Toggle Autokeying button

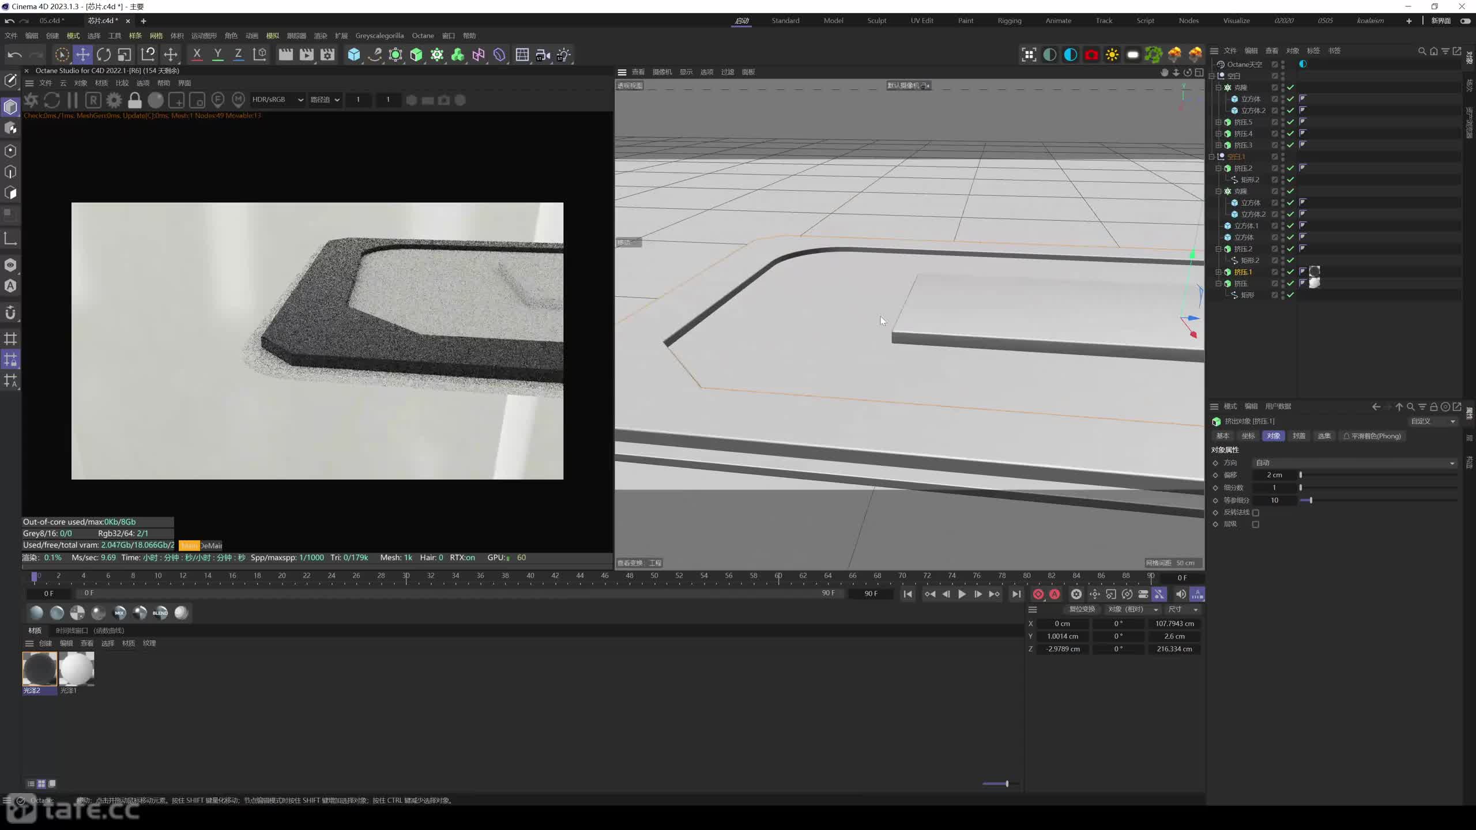(1055, 594)
